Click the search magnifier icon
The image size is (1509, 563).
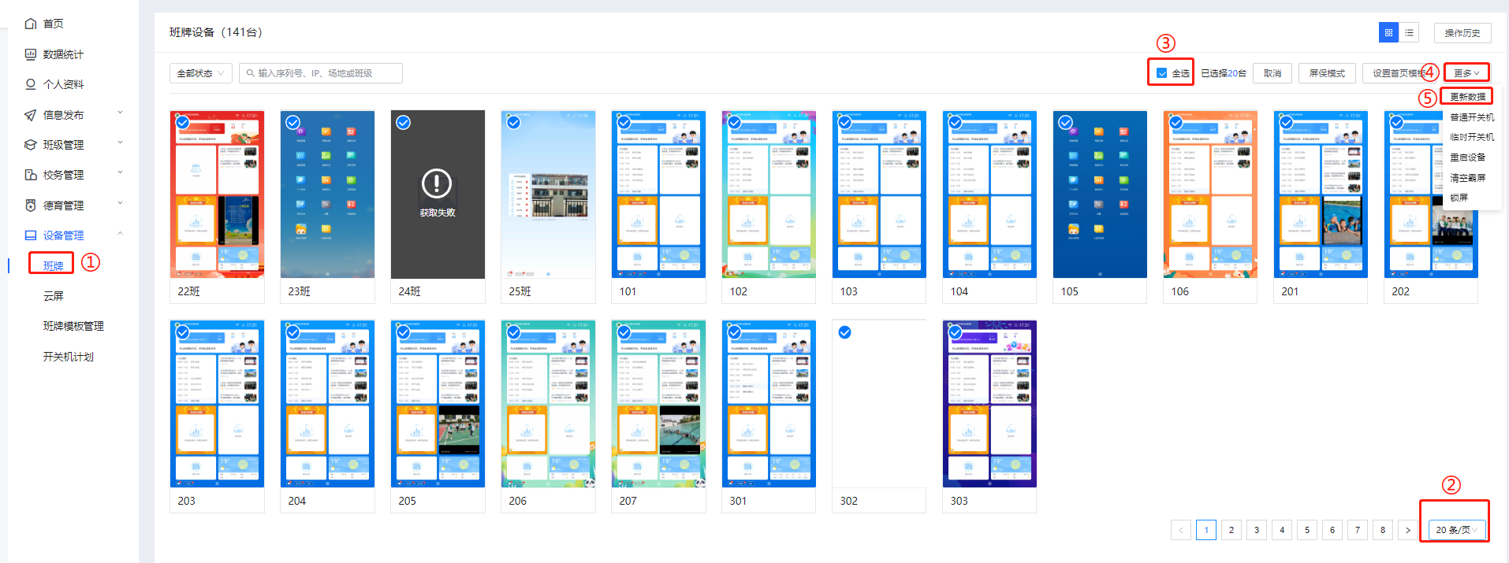251,73
